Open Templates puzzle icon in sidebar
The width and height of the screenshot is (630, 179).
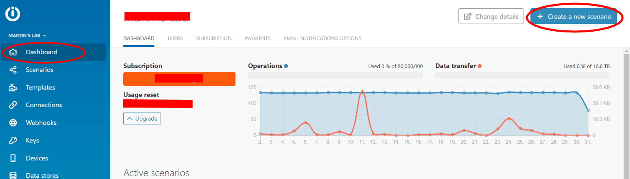click(x=13, y=87)
